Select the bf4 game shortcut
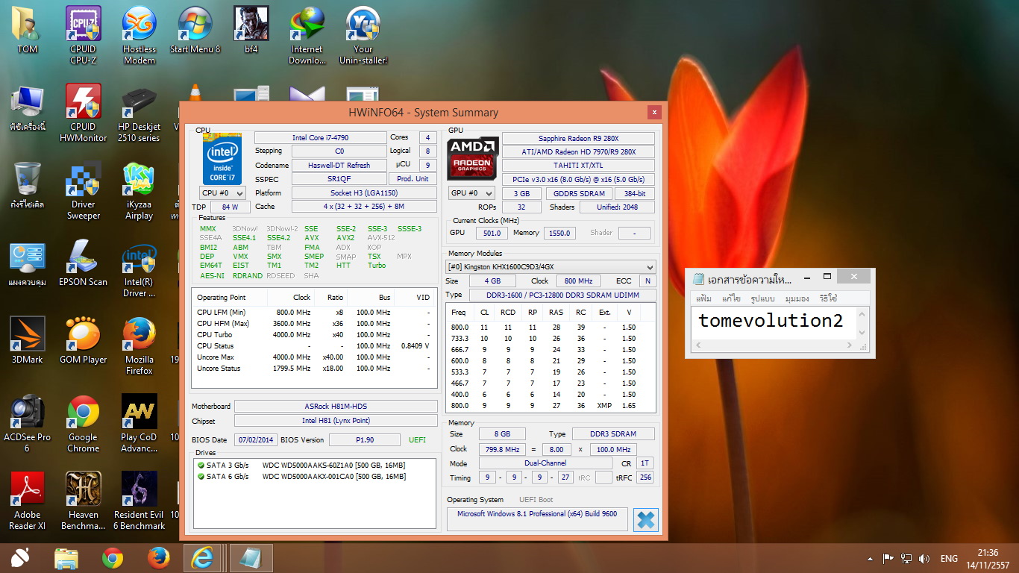The height and width of the screenshot is (573, 1019). tap(251, 31)
